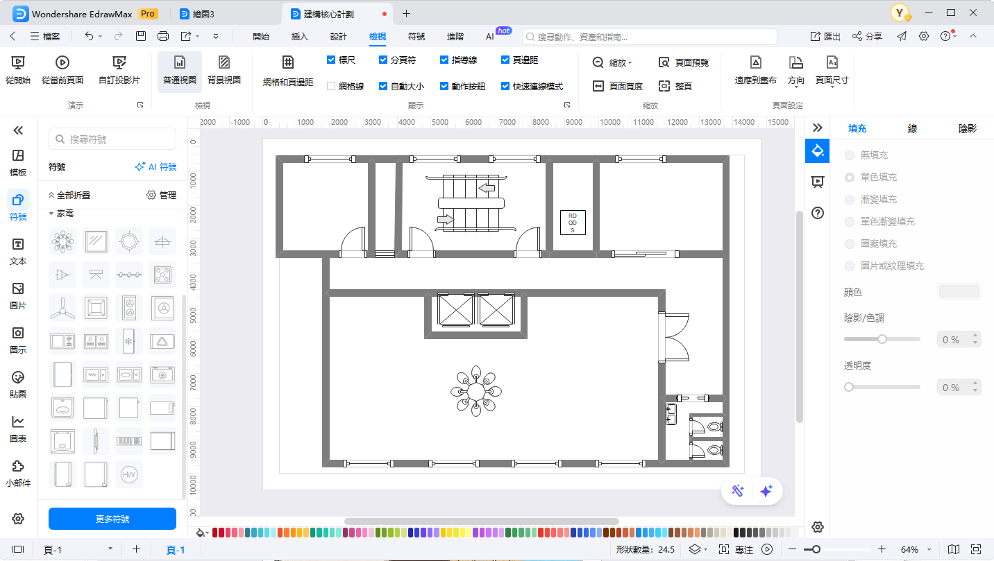The image size is (994, 561).
Task: Expand the 方向 orientation dropdown
Action: click(x=796, y=71)
